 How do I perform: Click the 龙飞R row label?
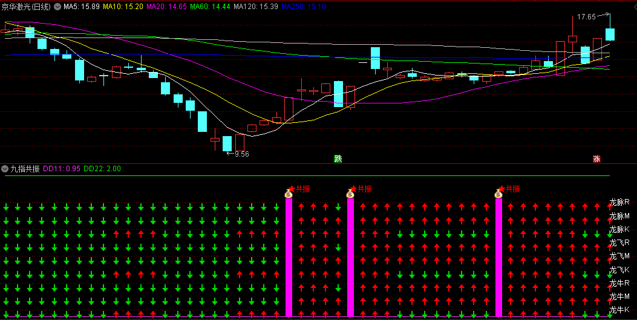pos(619,243)
